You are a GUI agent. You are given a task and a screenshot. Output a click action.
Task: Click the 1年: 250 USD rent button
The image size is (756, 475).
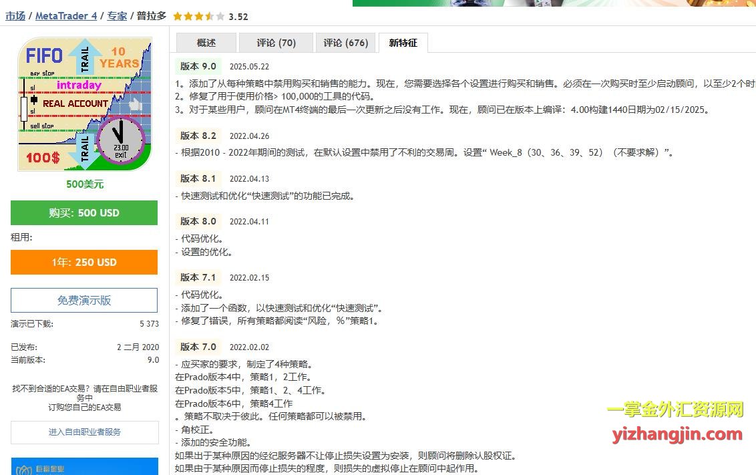click(84, 263)
